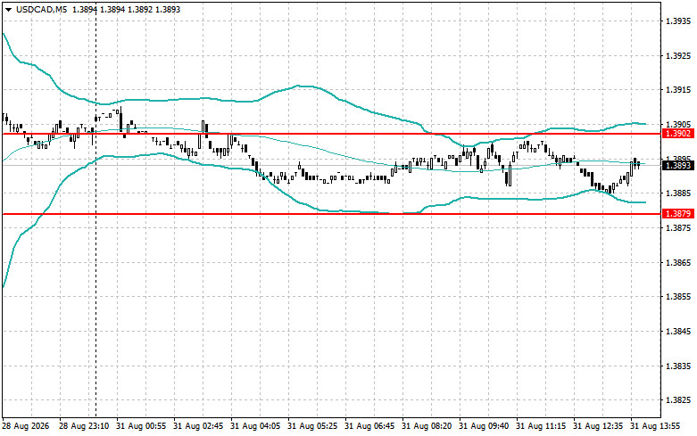Select the lower red horizontal line at 1.3879
Screen dimensions: 697x436
tap(331, 214)
